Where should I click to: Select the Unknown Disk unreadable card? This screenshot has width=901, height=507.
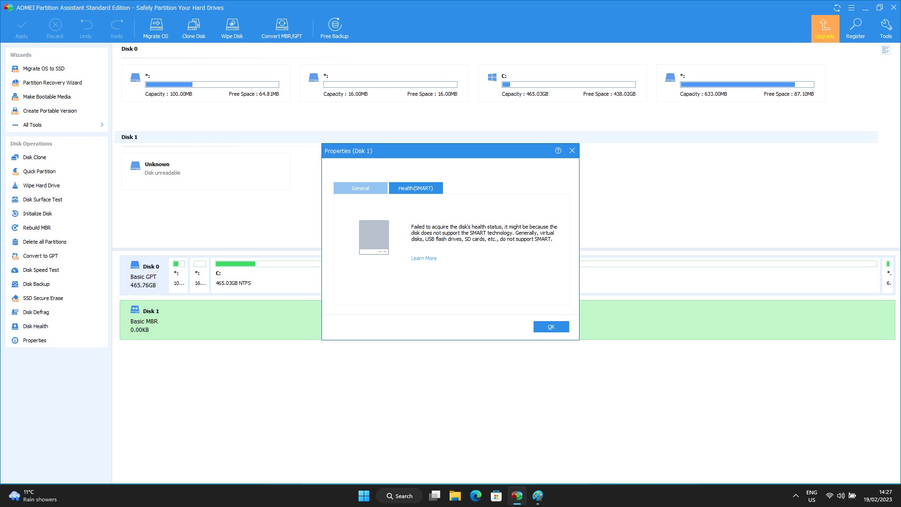point(206,171)
